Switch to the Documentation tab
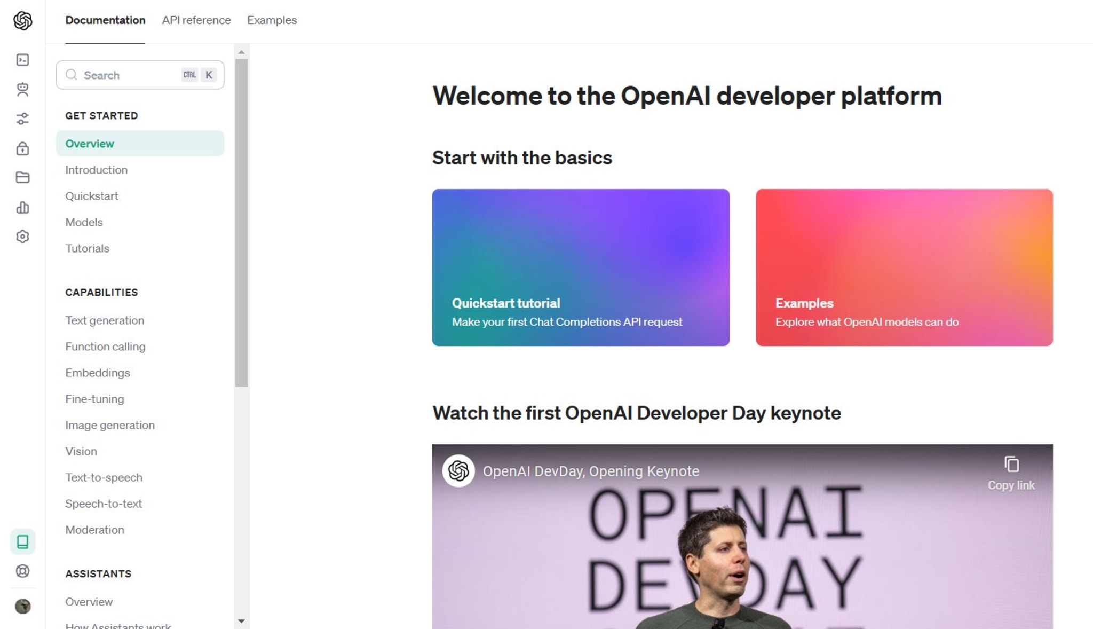Screen dimensions: 1093x629 coord(105,20)
